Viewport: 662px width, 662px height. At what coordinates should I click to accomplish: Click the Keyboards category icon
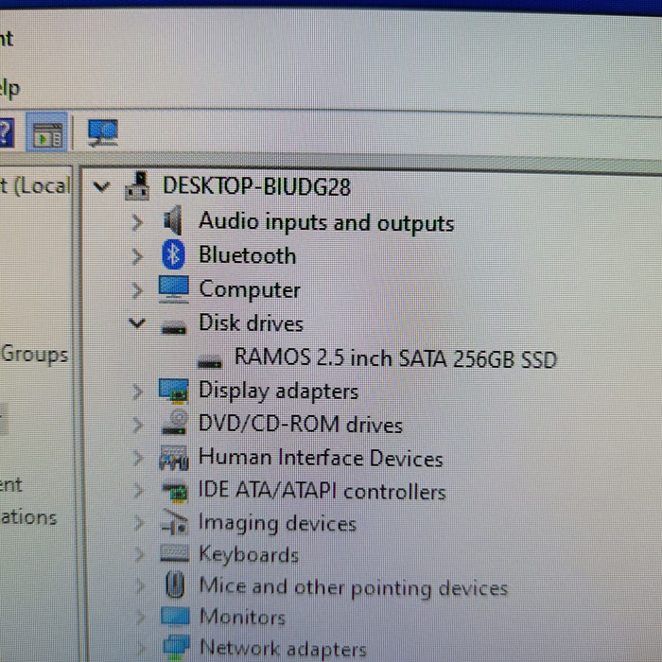[x=174, y=554]
